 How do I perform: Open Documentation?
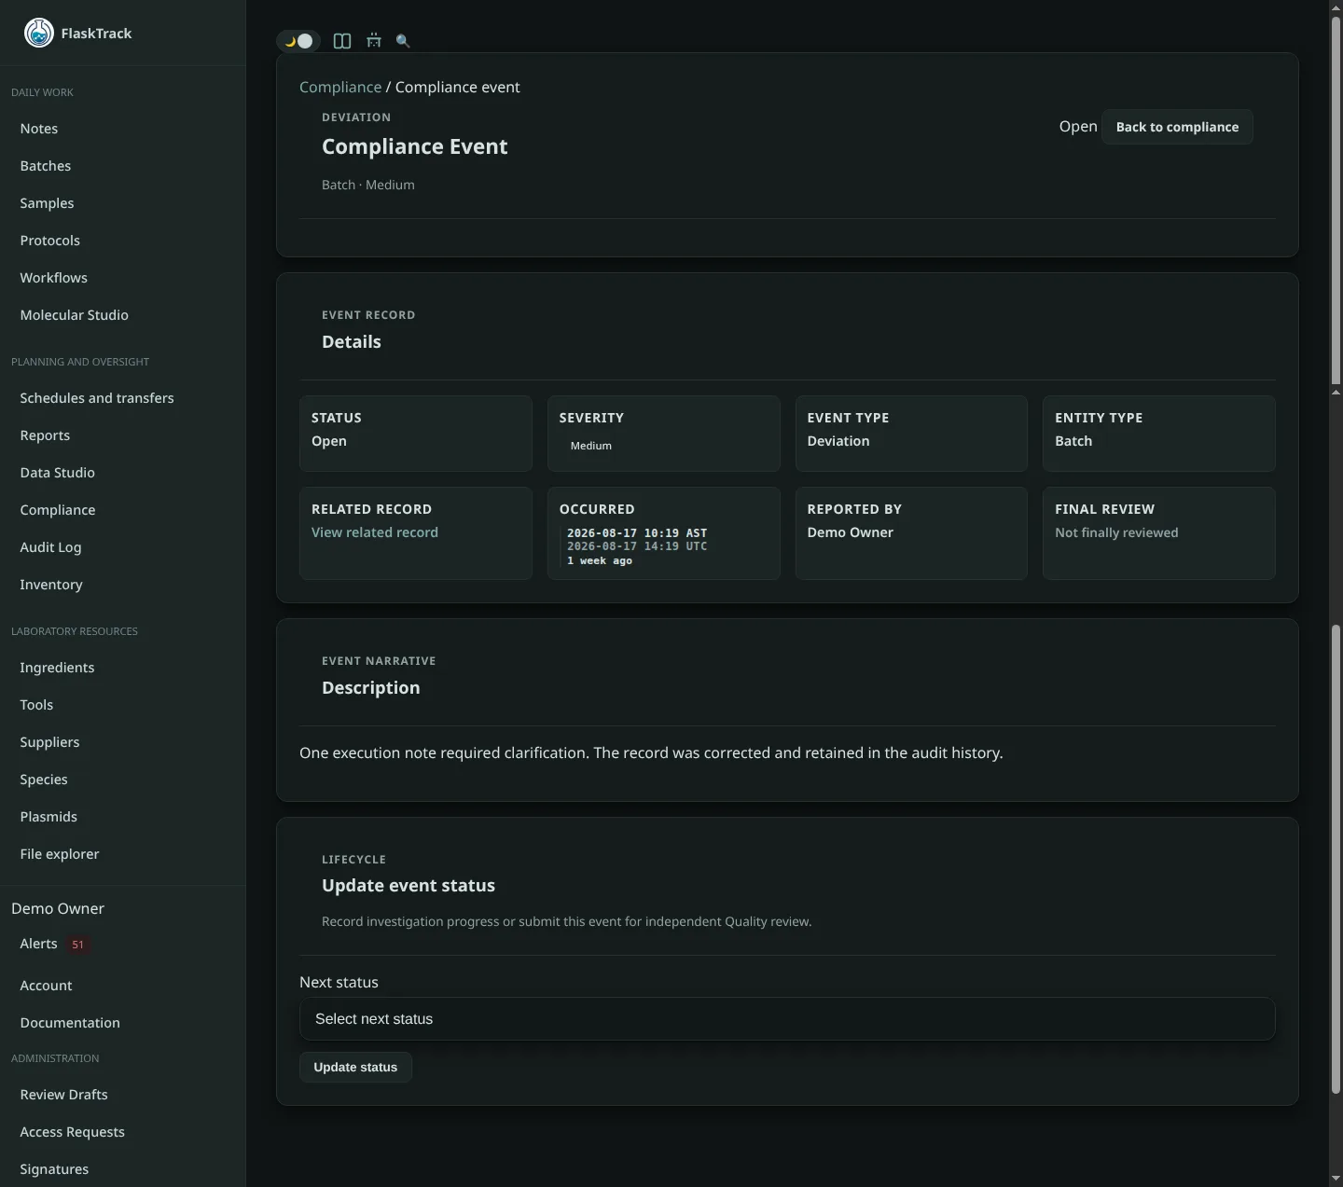pos(70,1023)
